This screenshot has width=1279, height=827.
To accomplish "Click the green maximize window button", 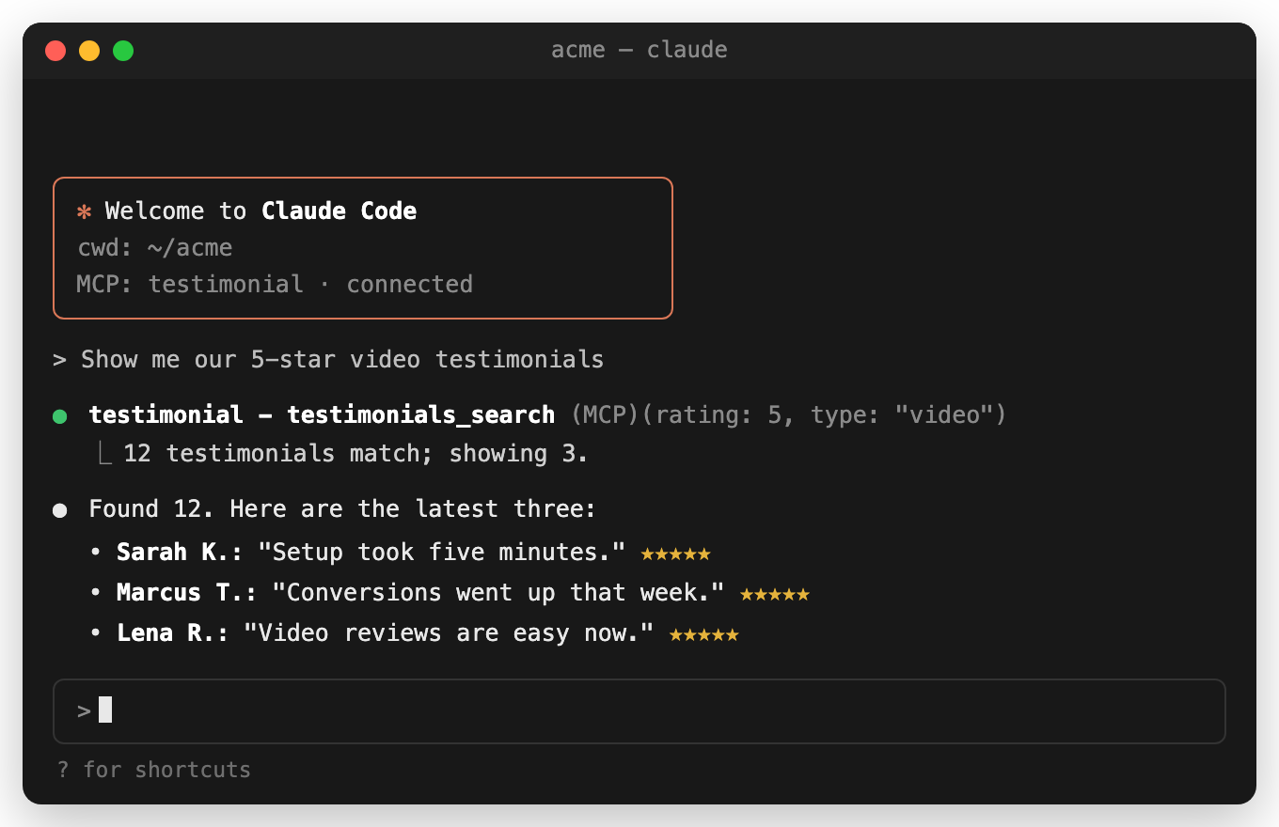I will [123, 51].
